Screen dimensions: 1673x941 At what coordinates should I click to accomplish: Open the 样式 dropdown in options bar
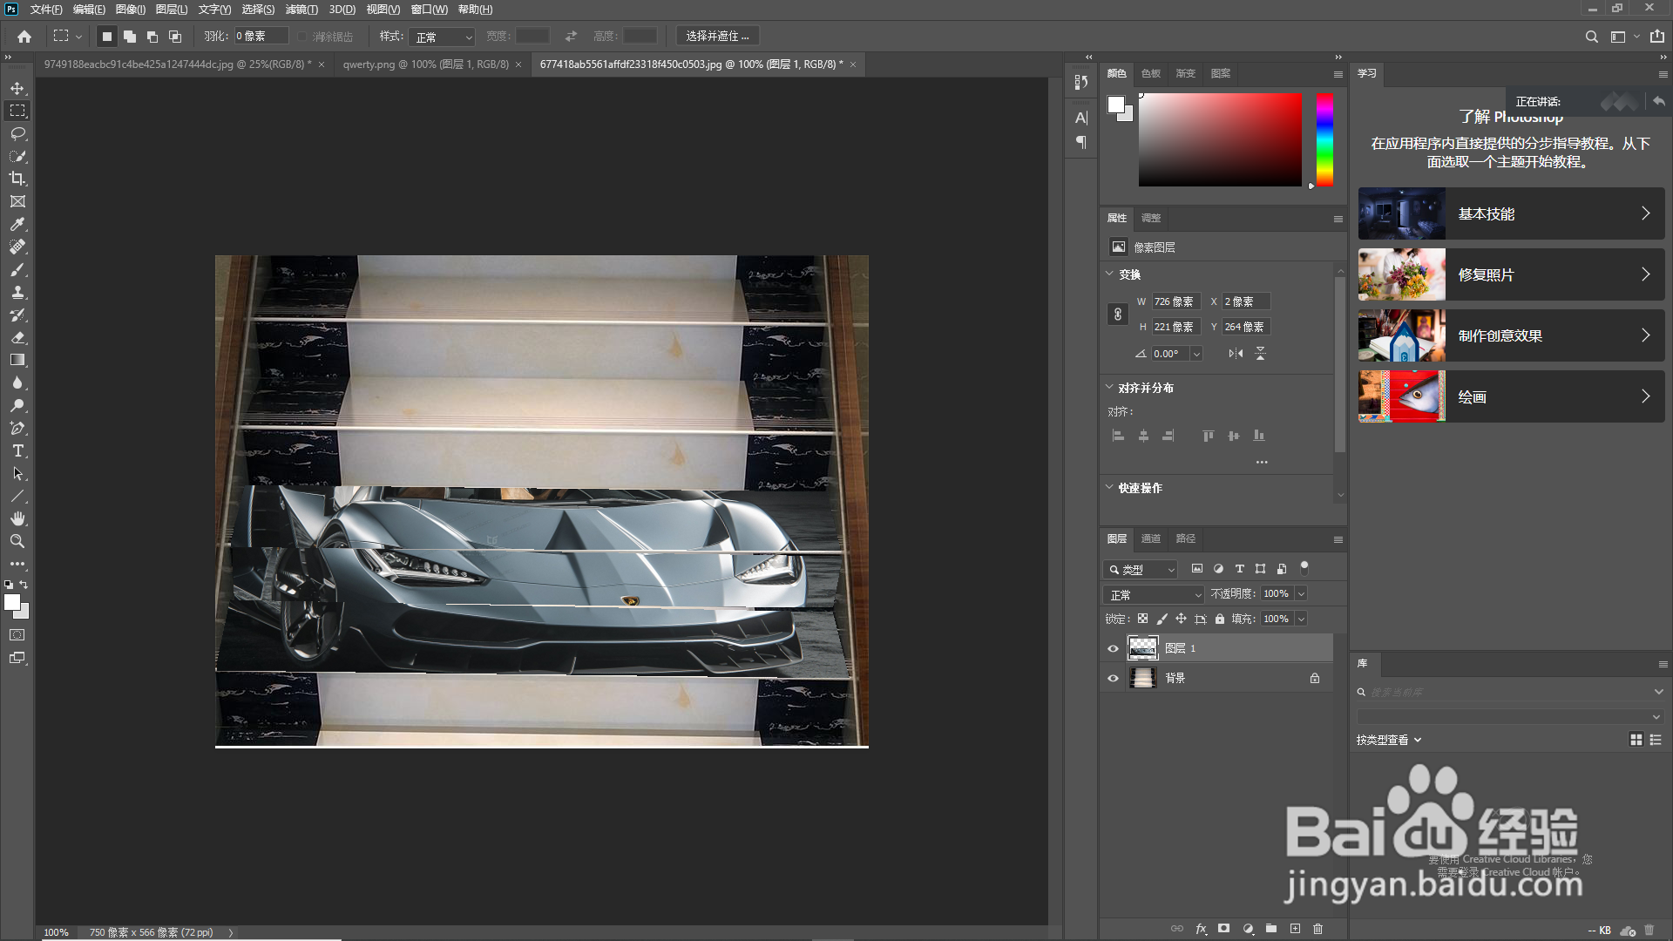[444, 37]
